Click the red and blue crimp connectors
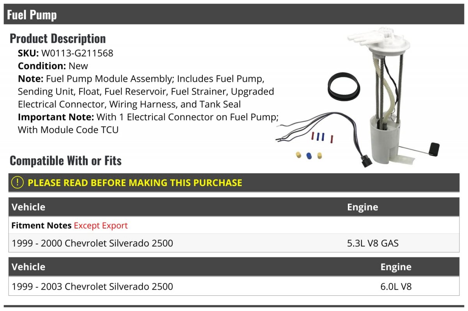Image resolution: width=468 pixels, height=311 pixels. tap(322, 137)
